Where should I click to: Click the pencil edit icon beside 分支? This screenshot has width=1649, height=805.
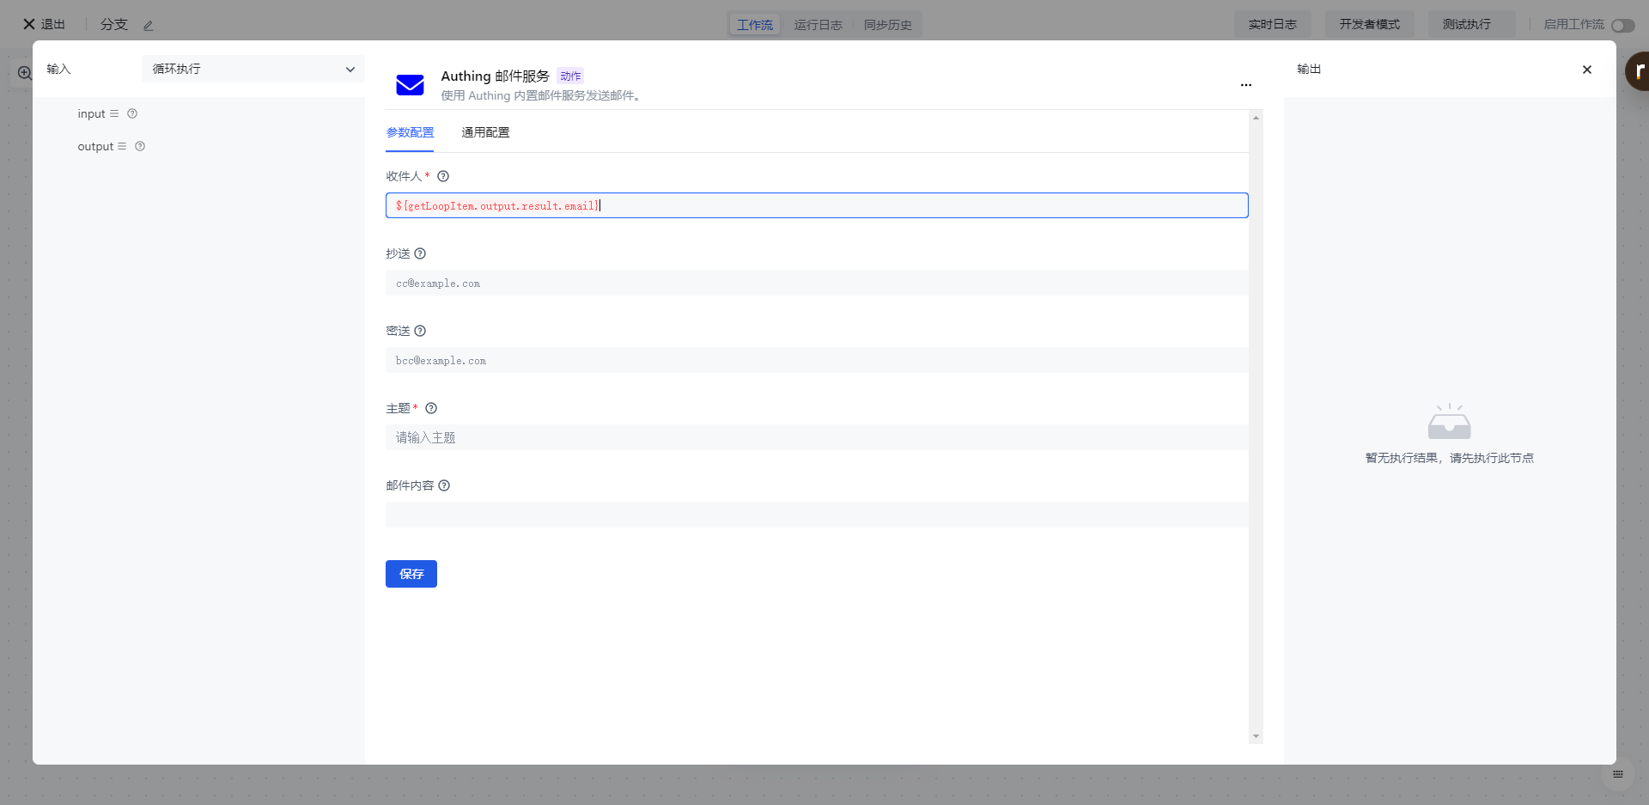click(x=149, y=26)
